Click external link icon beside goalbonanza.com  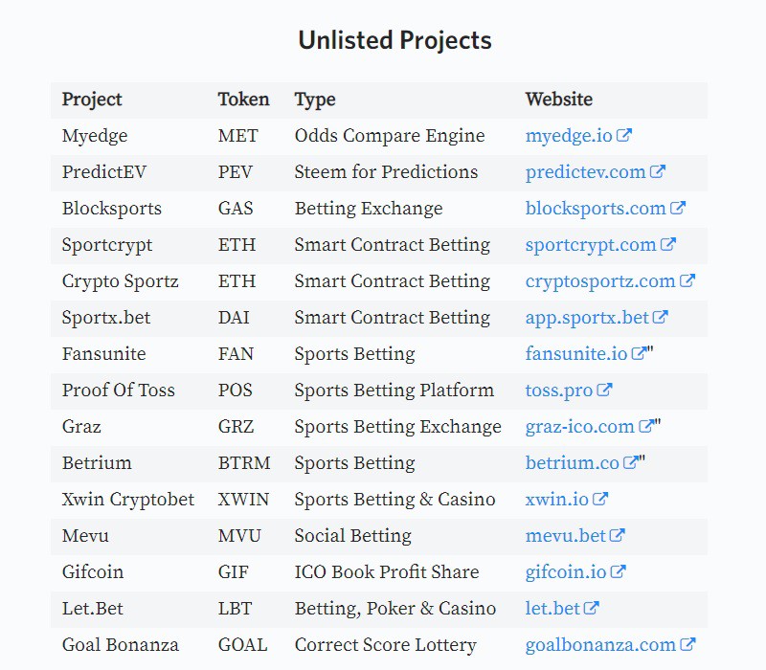[687, 644]
